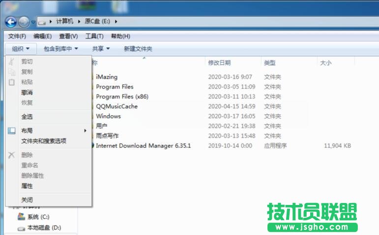Click the copy icon next to 复制
The image size is (379, 235).
pyautogui.click(x=12, y=72)
